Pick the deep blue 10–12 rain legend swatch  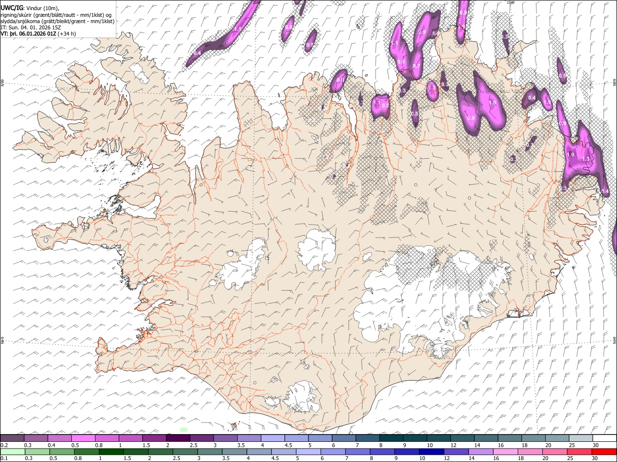(431, 451)
